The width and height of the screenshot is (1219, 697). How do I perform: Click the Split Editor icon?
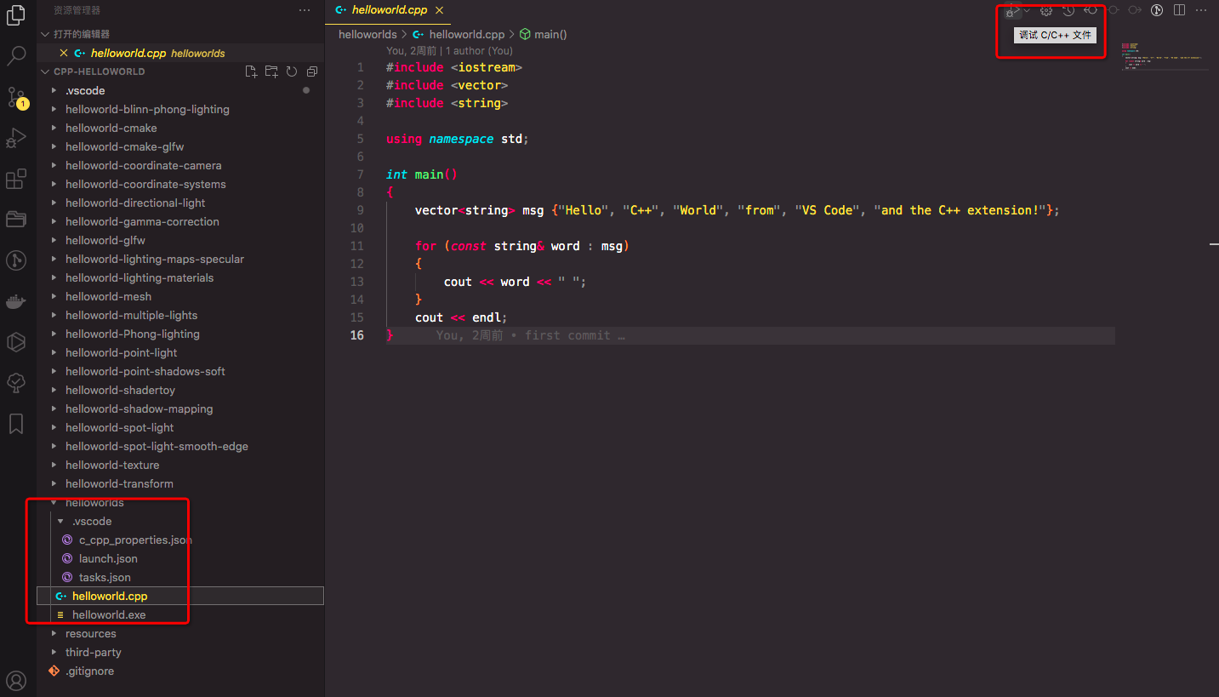click(1179, 10)
